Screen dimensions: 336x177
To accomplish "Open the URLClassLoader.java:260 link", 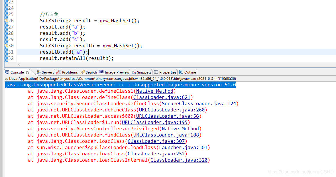I will click(172, 110).
